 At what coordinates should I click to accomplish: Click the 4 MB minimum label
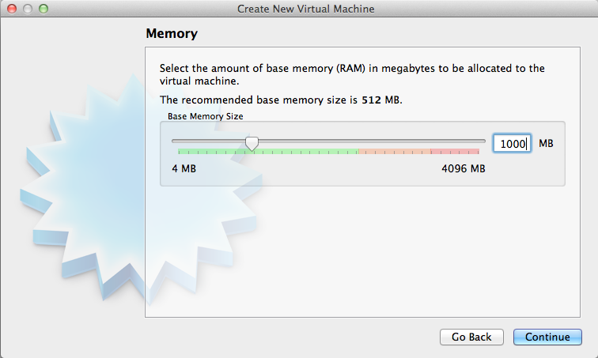pyautogui.click(x=184, y=168)
